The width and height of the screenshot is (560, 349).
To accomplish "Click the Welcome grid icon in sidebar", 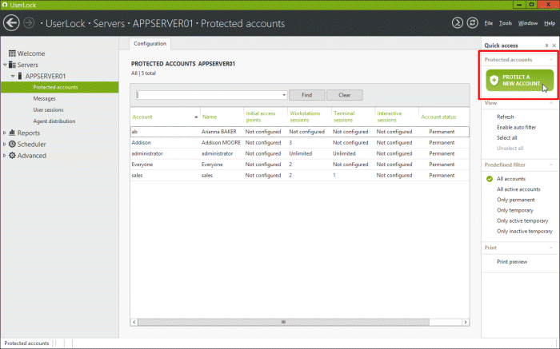I will [11, 54].
